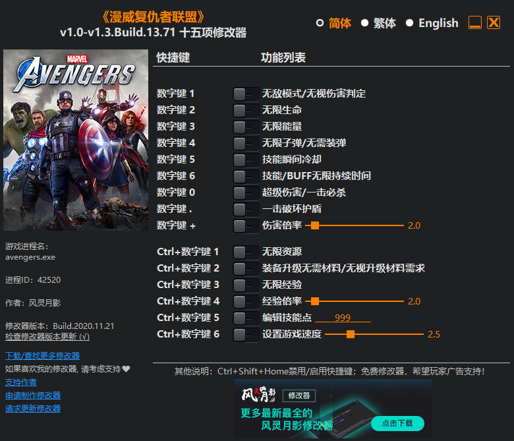Toggle 设置游戏速度 switch
514x441 pixels.
click(246, 335)
